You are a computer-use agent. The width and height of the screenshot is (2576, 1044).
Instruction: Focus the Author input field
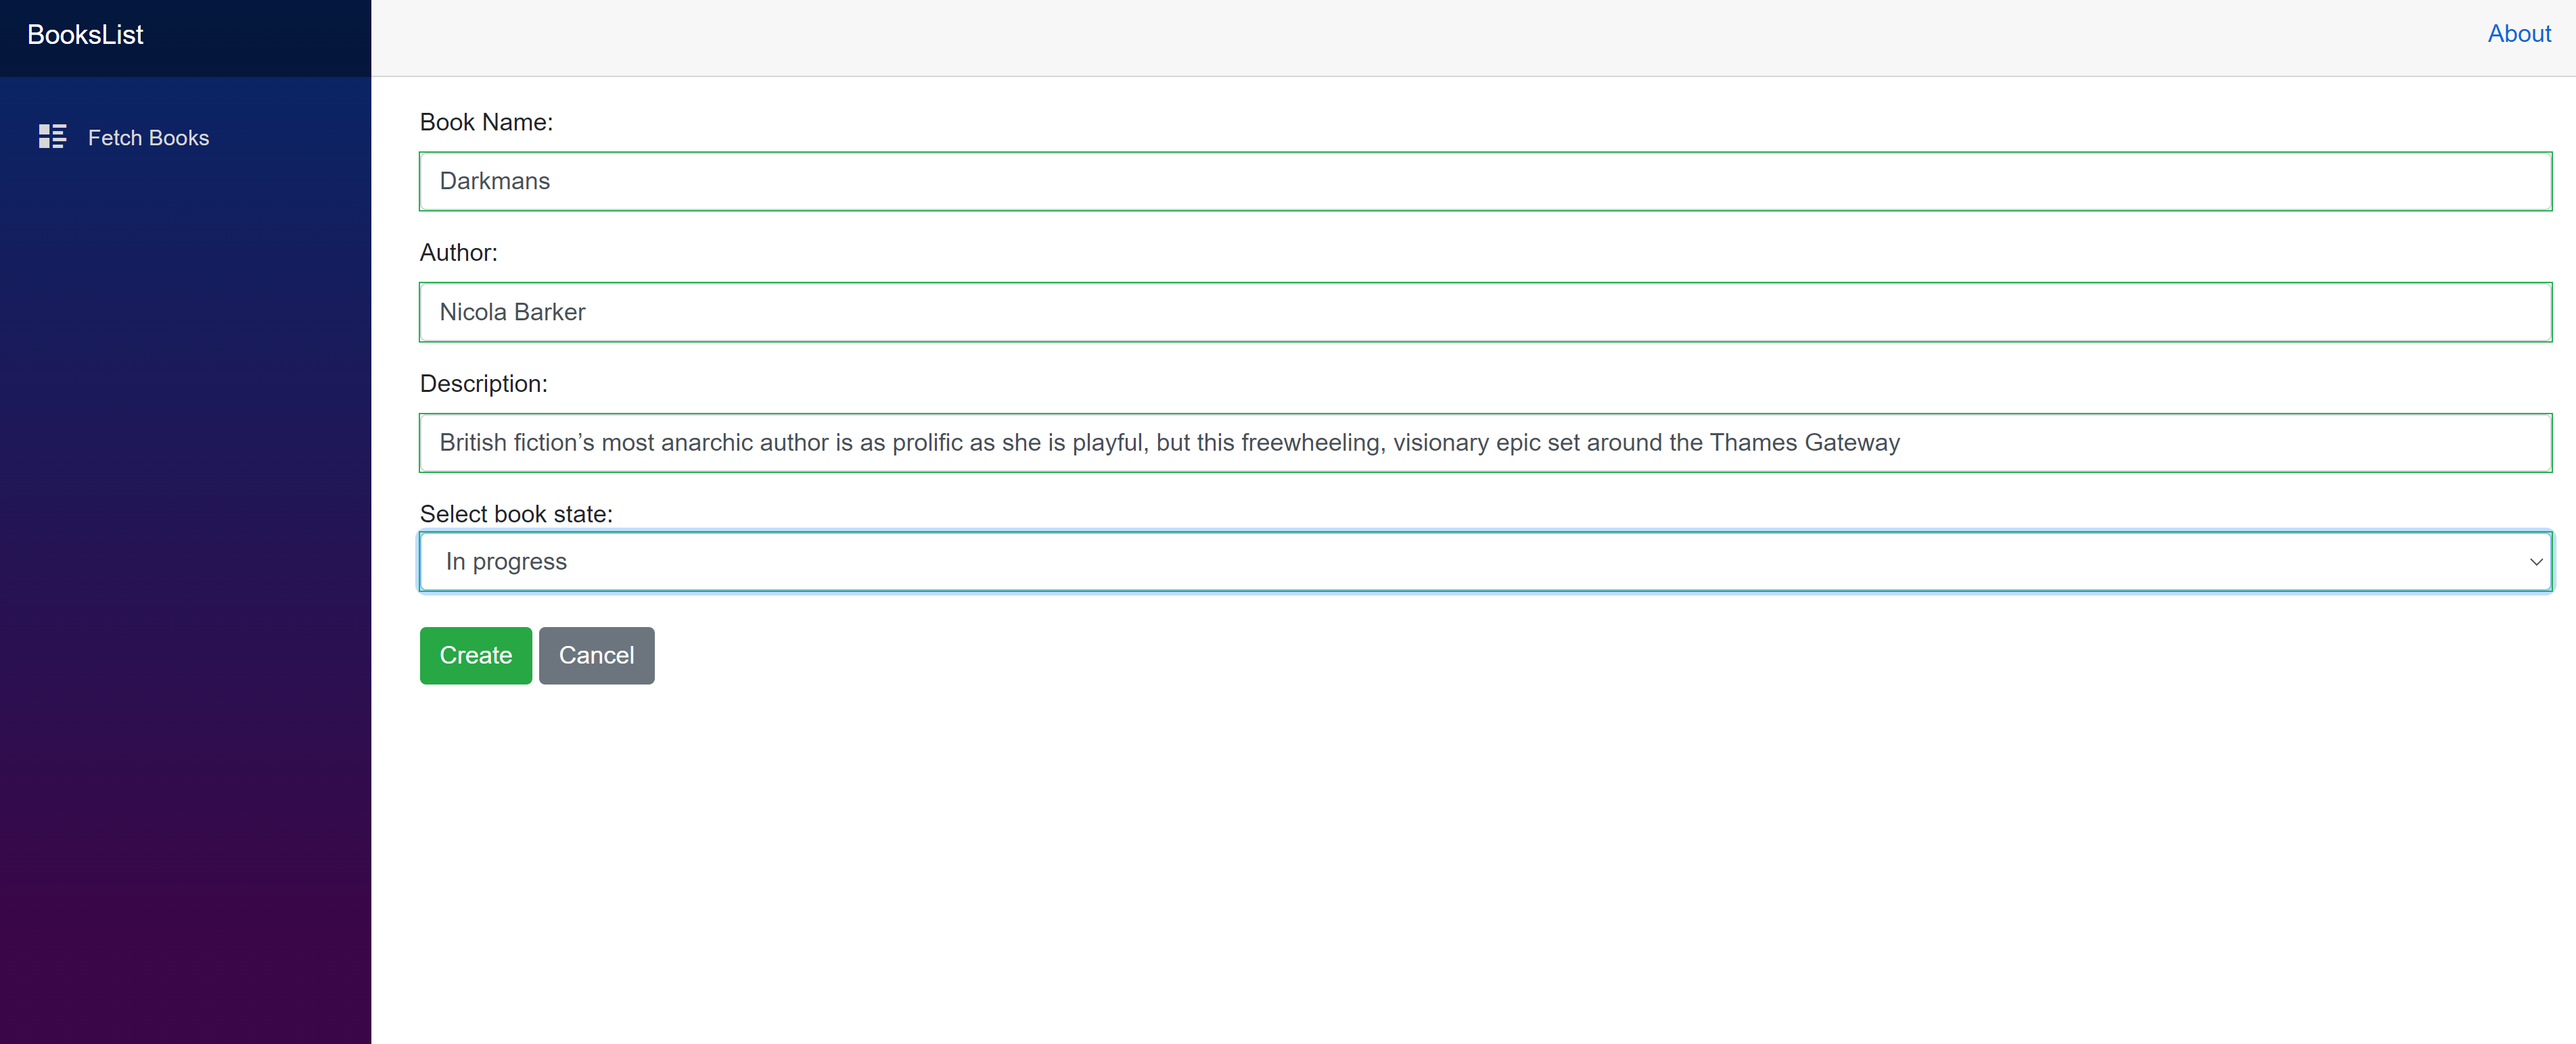point(1484,312)
